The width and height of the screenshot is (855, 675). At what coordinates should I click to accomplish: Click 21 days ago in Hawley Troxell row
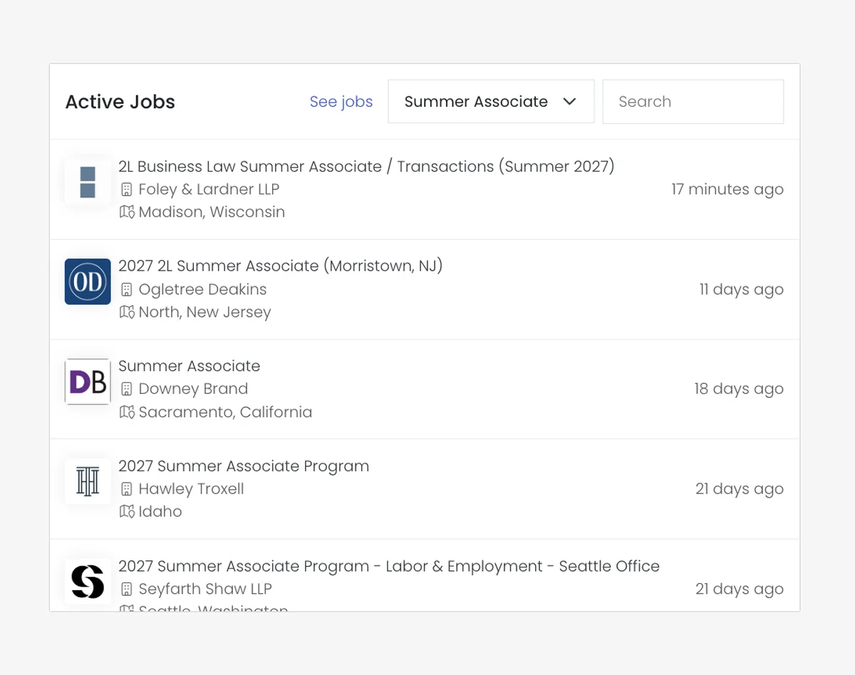[x=740, y=489]
